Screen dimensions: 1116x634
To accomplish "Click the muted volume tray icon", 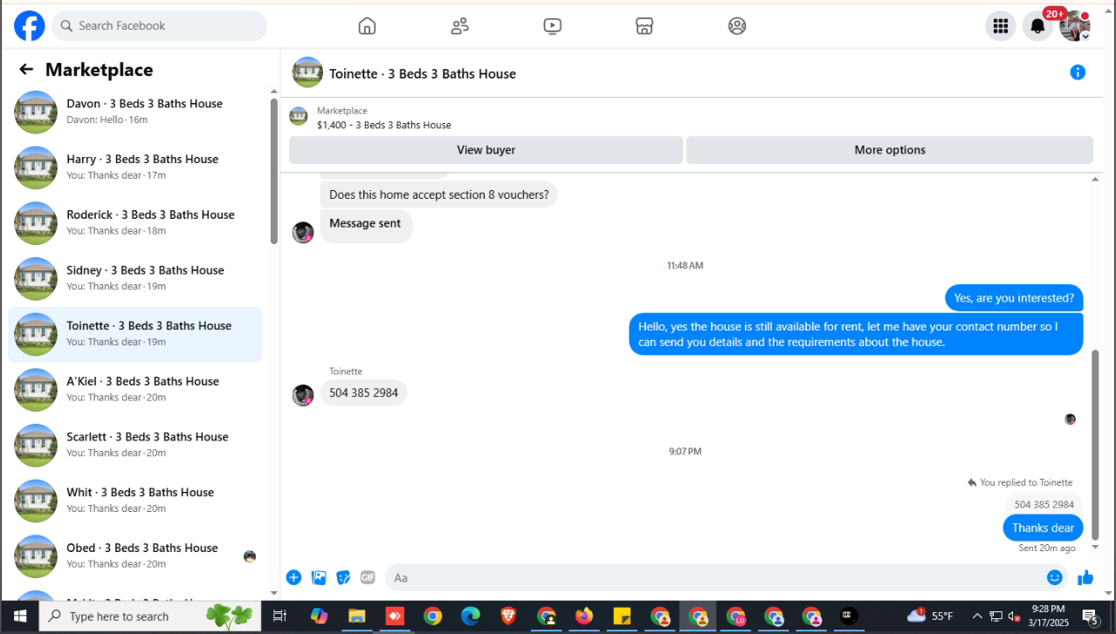I will [x=1015, y=616].
